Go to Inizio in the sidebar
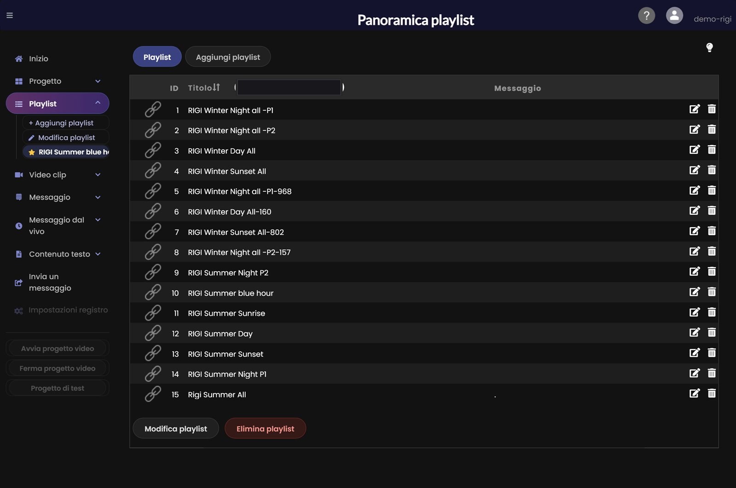Viewport: 736px width, 488px height. click(39, 58)
